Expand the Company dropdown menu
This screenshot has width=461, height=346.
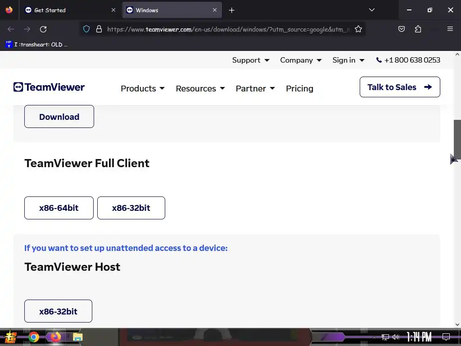[301, 60]
